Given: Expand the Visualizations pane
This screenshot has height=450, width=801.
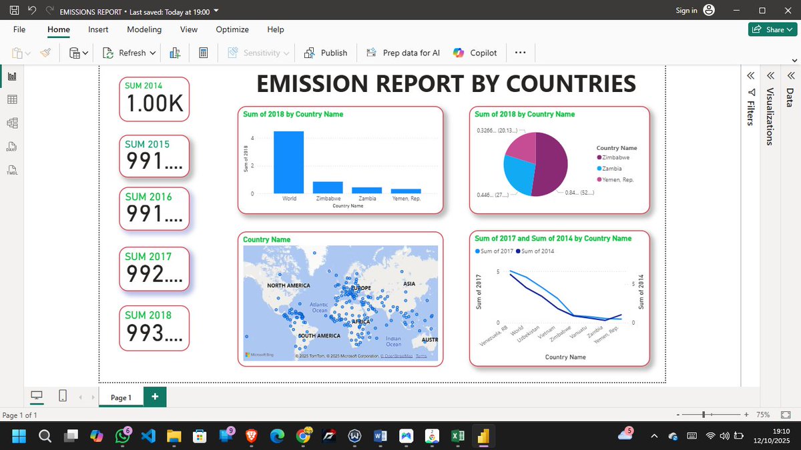Looking at the screenshot, I should pos(770,75).
